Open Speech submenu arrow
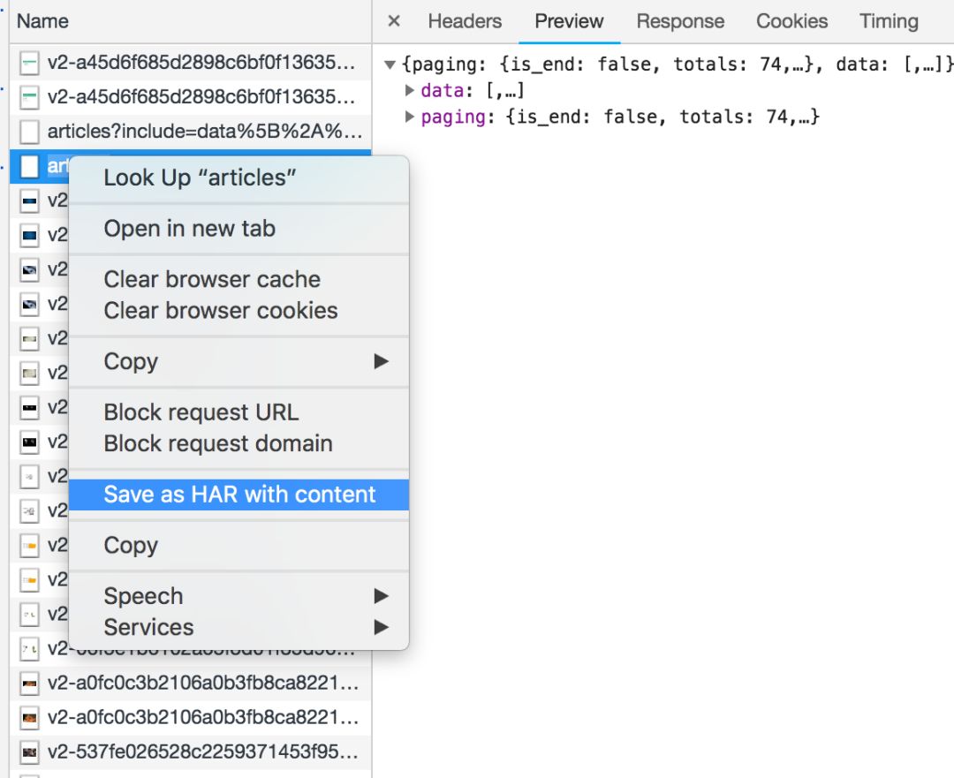This screenshot has width=954, height=778. pos(381,596)
